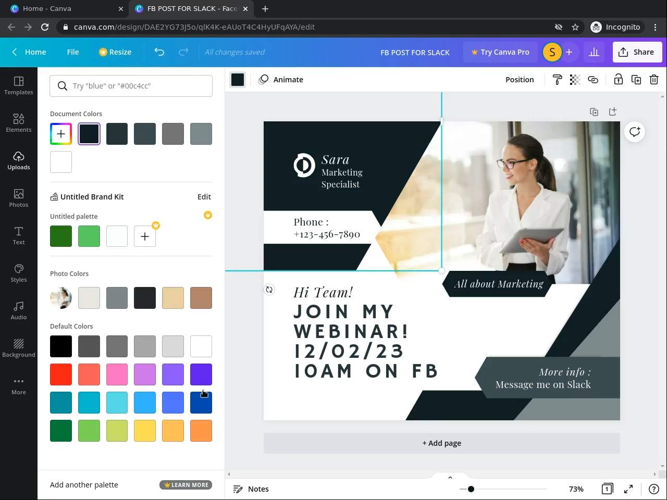667x500 pixels.
Task: Enter fullscreen presentation mode
Action: click(x=628, y=489)
